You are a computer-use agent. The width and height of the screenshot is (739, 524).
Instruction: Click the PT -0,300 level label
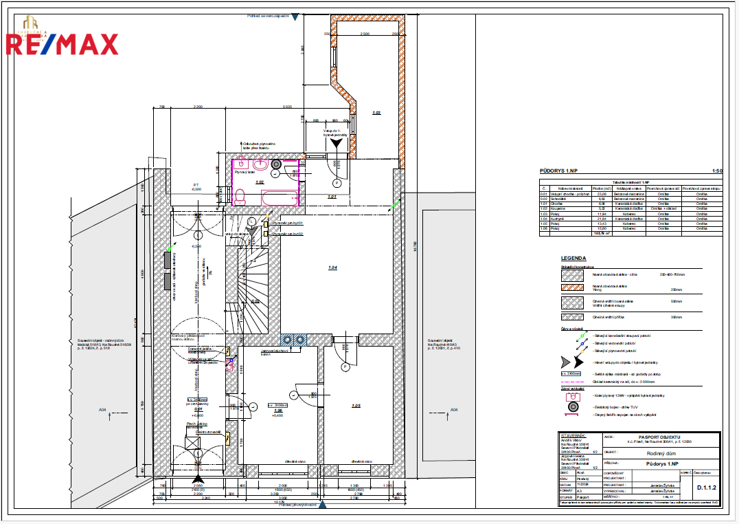(196, 187)
